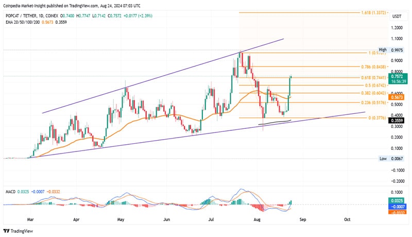Click the Low 0.0067 price label
Screen dimensions: 412x237
click(391, 159)
